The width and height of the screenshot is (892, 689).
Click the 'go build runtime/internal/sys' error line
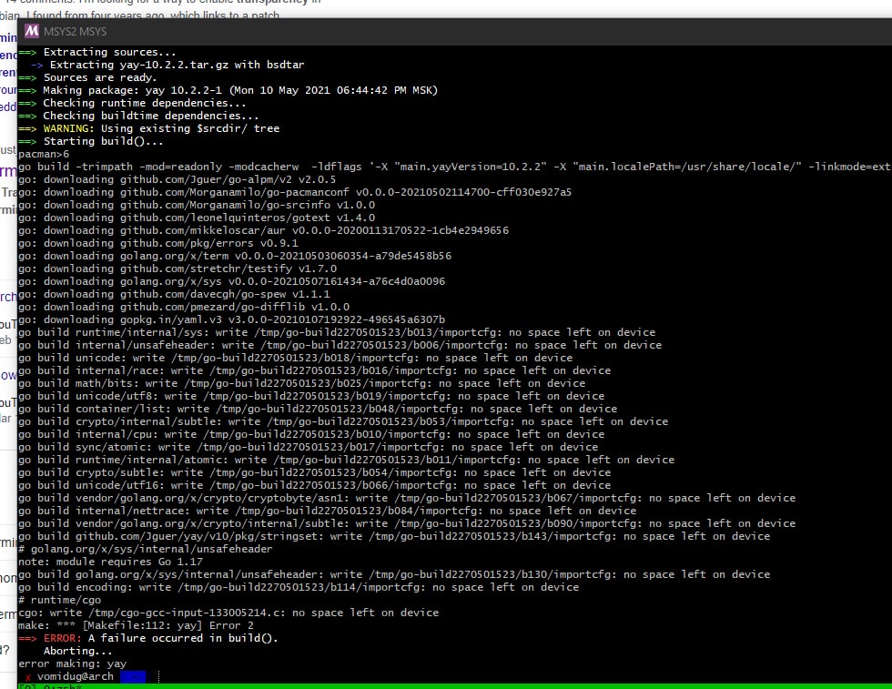[x=337, y=332]
